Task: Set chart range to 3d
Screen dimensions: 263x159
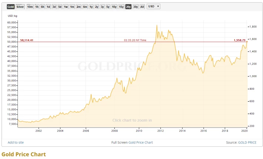Action: click(x=54, y=7)
